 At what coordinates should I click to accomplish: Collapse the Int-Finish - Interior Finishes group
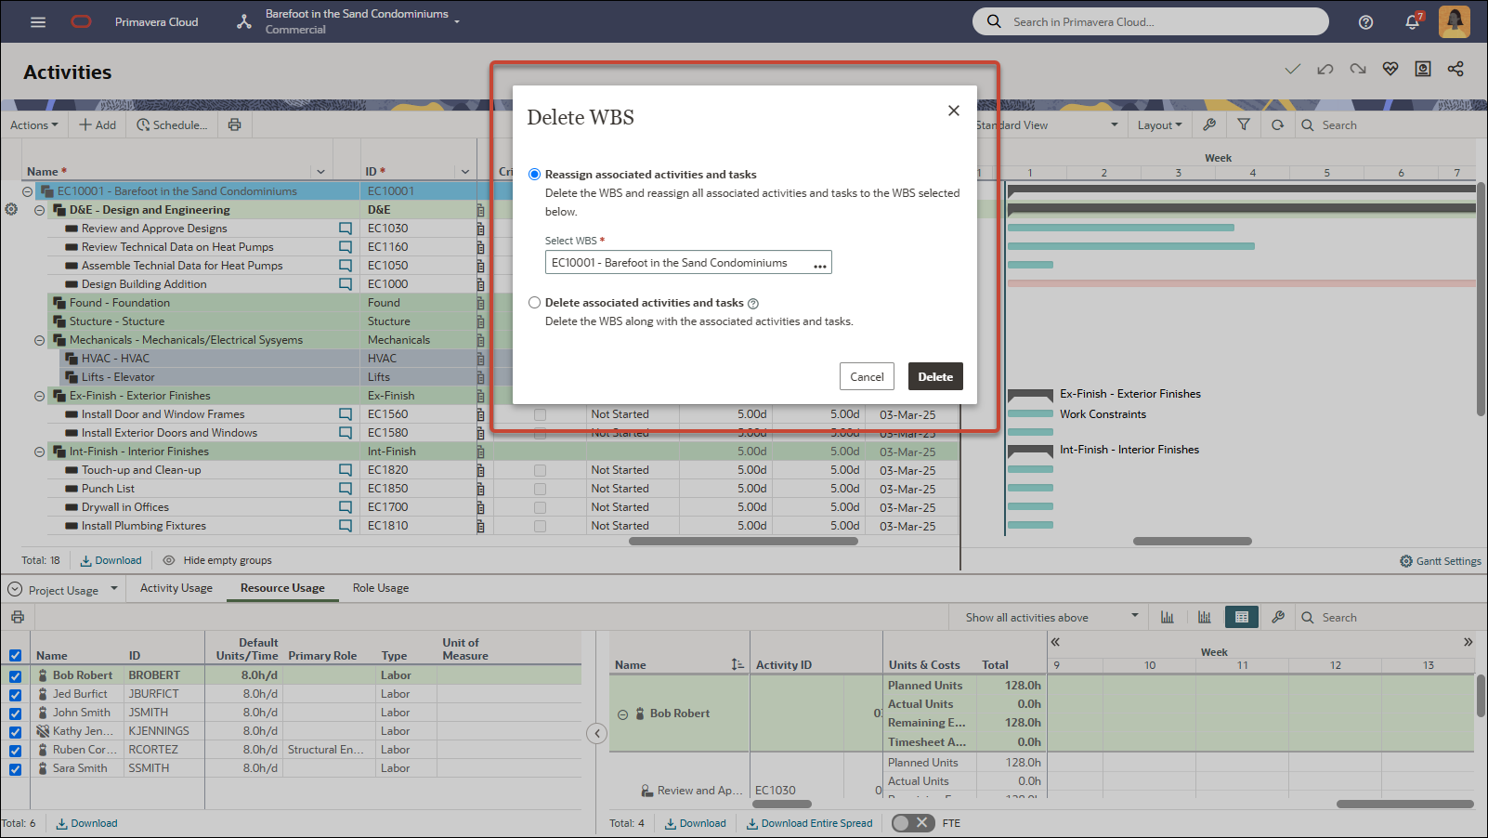(40, 452)
